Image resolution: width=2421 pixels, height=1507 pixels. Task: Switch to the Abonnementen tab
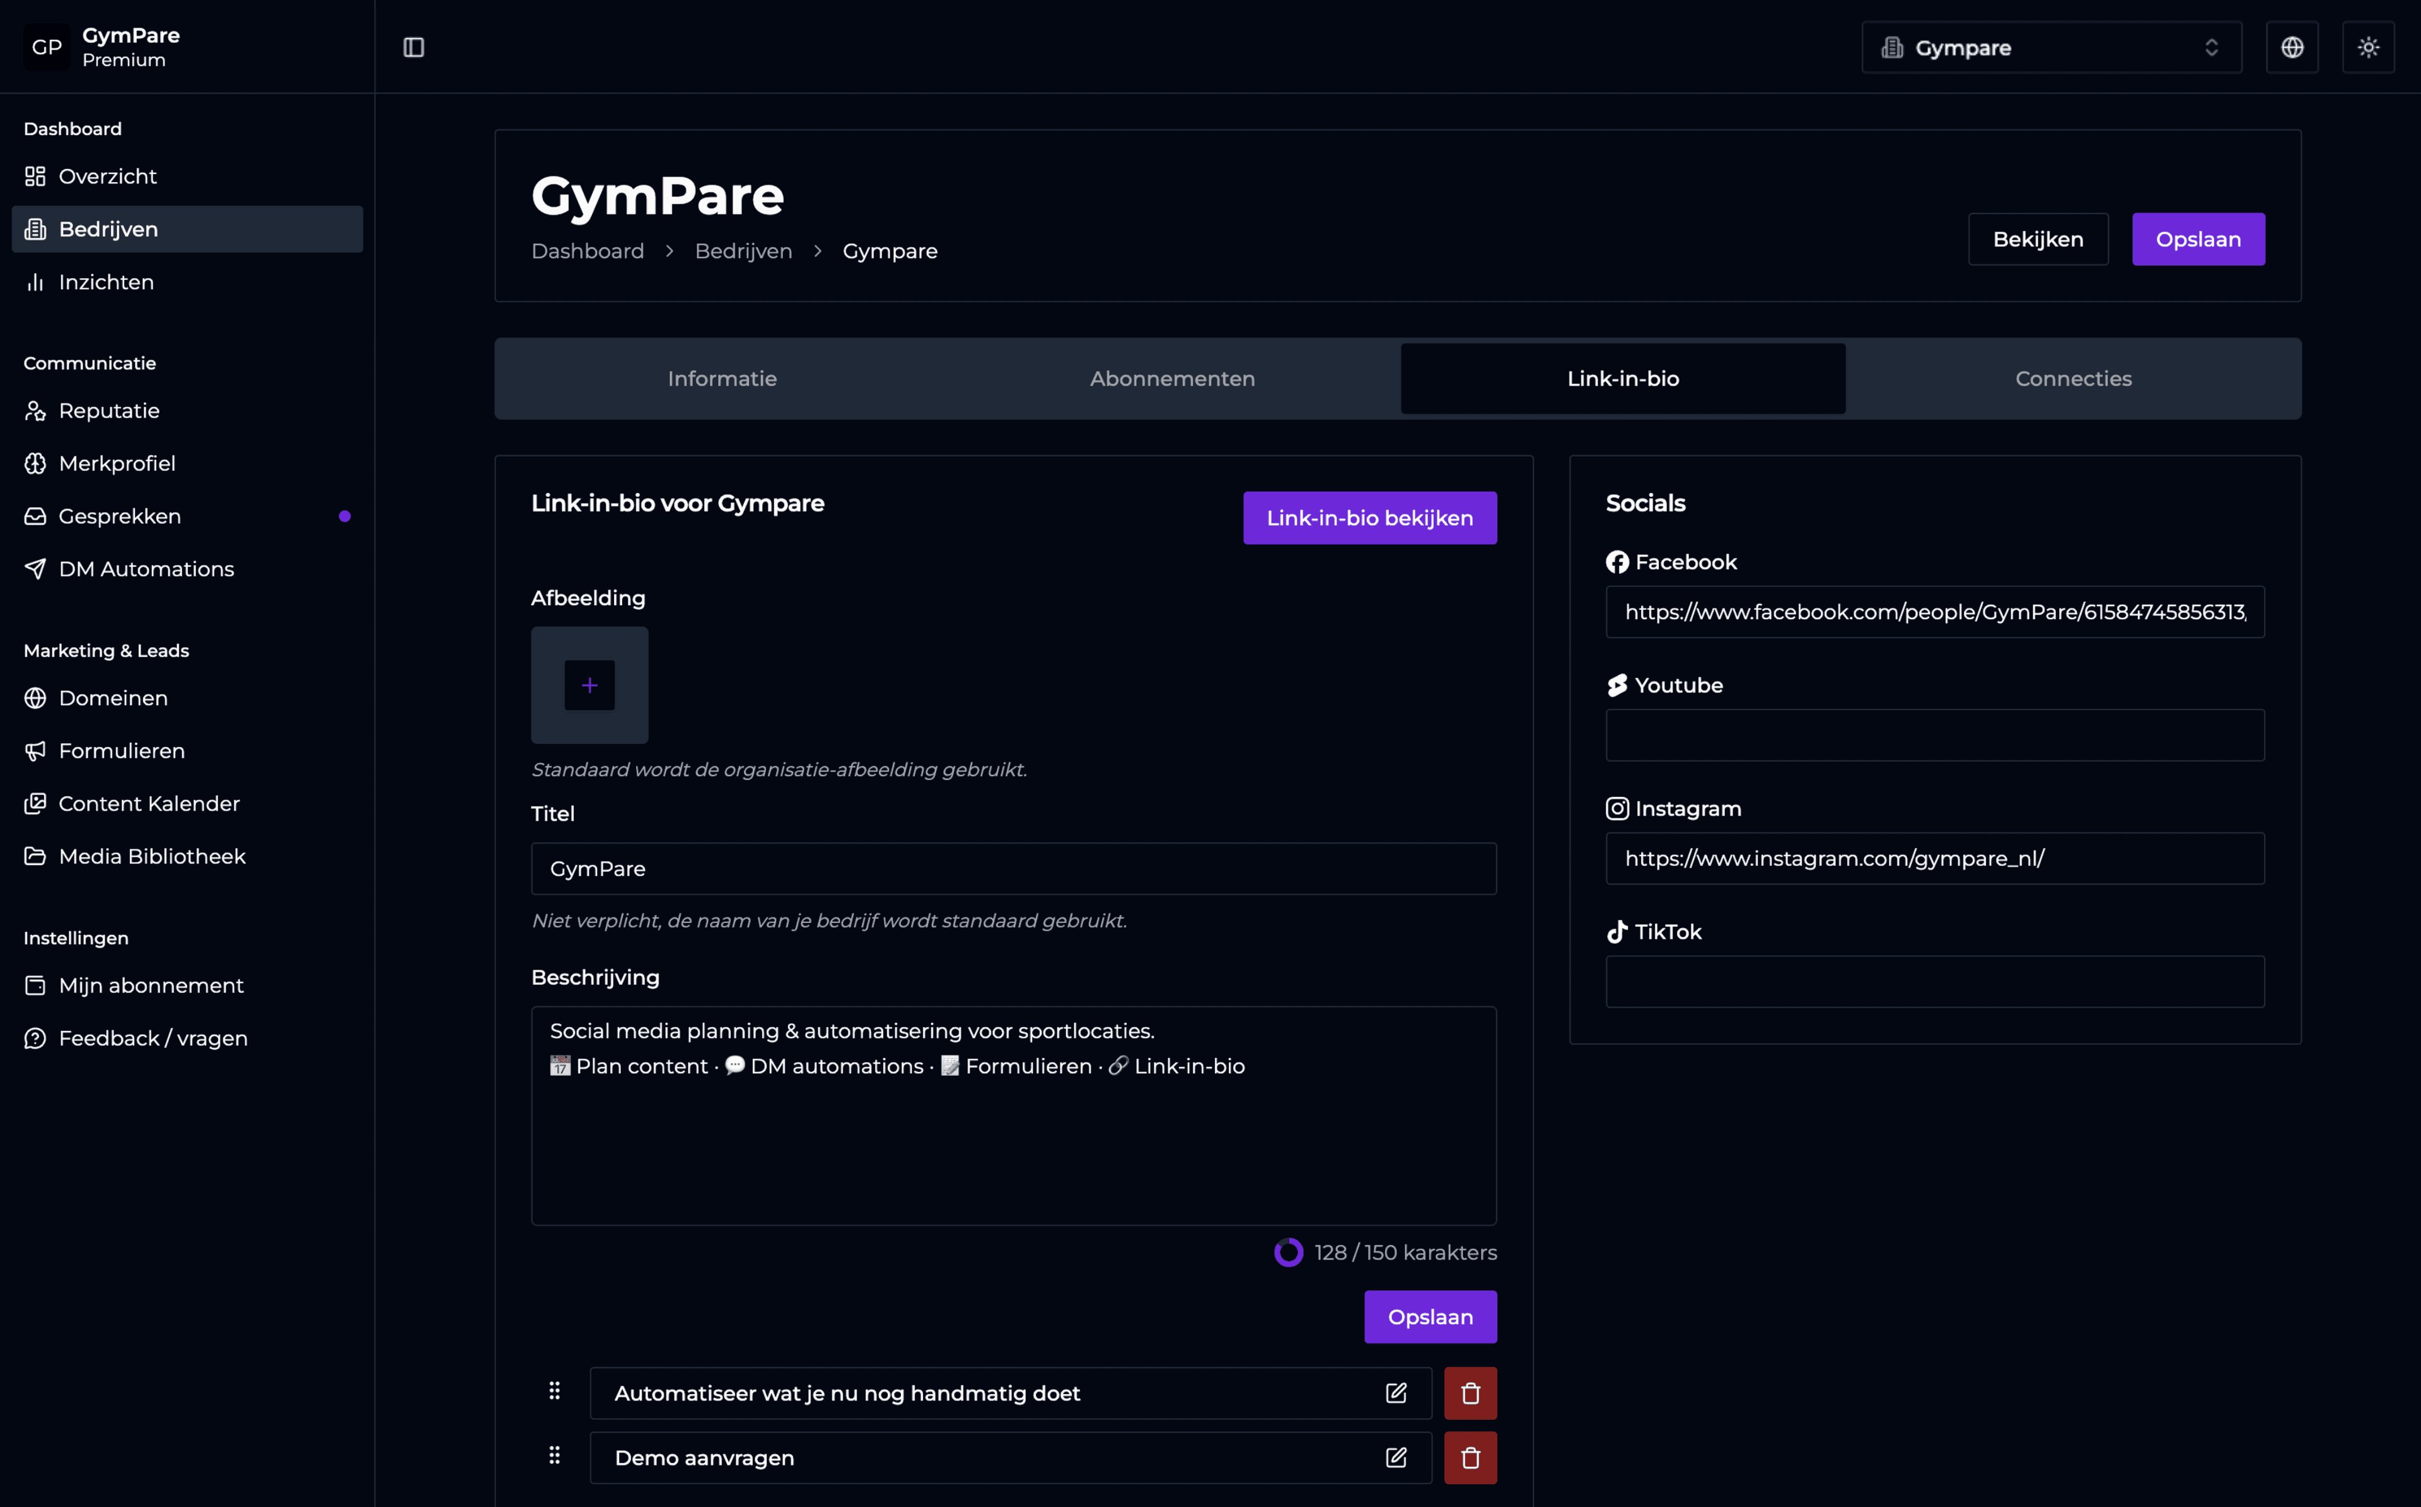coord(1173,379)
